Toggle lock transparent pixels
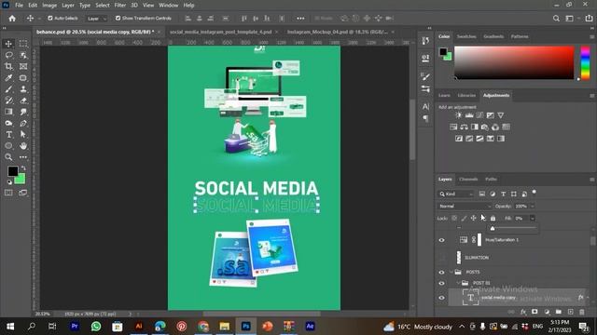Viewport: 597px width, 335px height. point(454,219)
